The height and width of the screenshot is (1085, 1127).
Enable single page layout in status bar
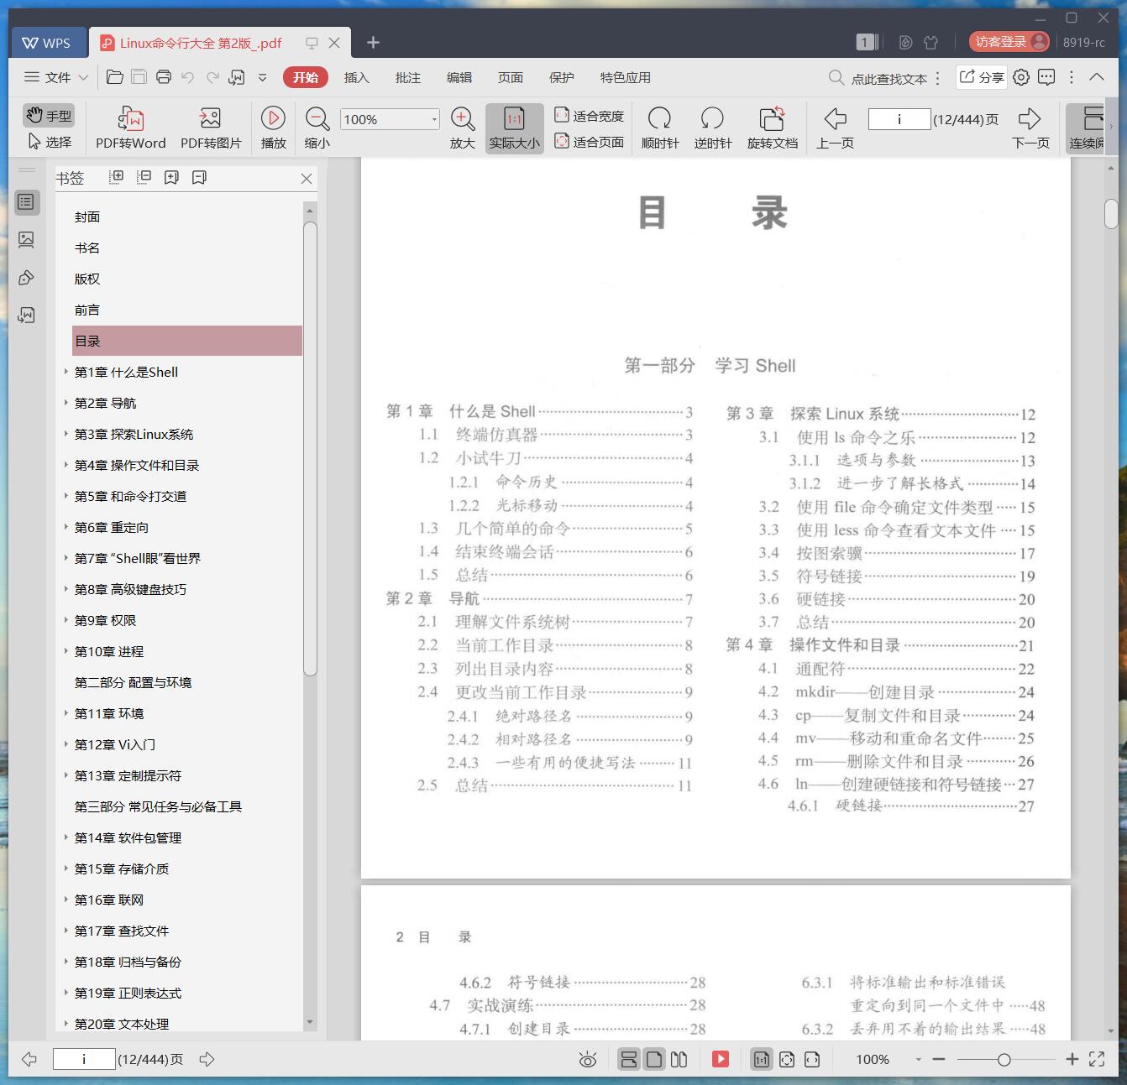[x=654, y=1060]
